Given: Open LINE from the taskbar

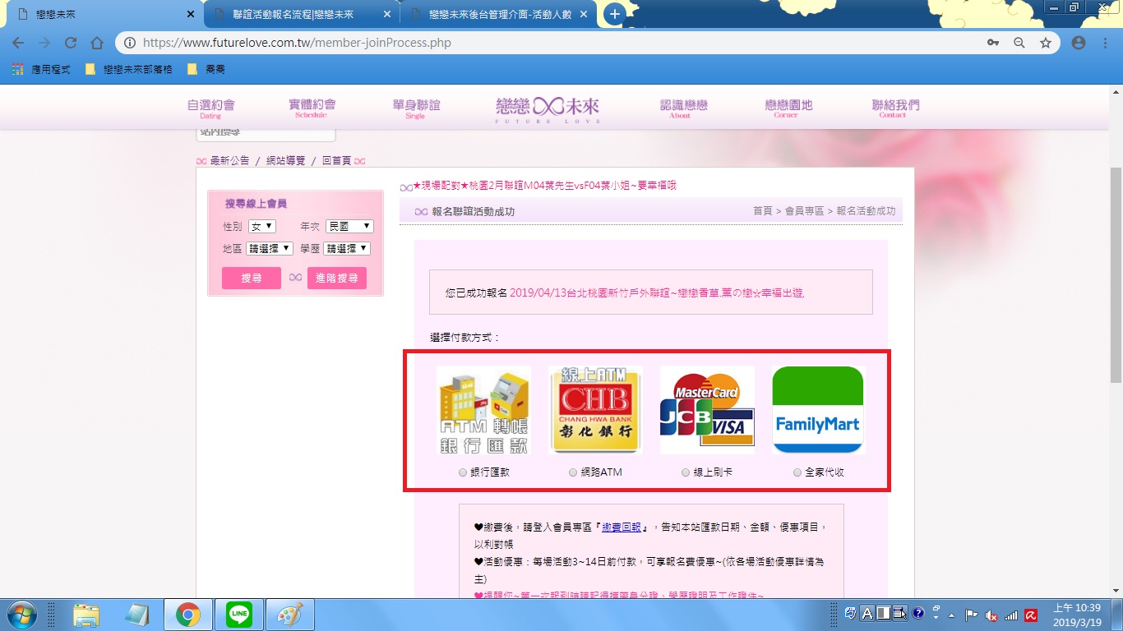Looking at the screenshot, I should (x=239, y=615).
